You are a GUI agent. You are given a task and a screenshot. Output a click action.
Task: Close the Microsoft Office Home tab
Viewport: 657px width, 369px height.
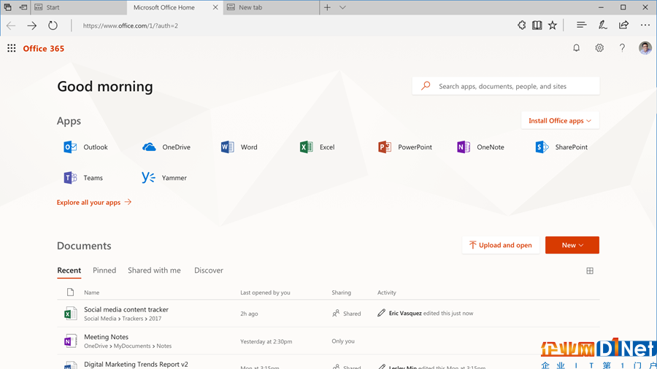[x=215, y=7]
